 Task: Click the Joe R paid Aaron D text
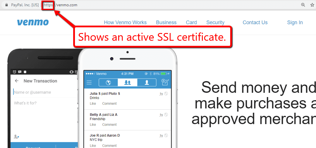[x=105, y=135]
